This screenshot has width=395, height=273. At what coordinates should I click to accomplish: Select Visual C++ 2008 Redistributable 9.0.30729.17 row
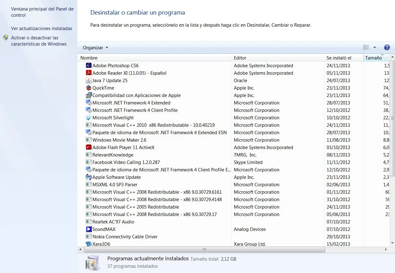[x=234, y=214]
